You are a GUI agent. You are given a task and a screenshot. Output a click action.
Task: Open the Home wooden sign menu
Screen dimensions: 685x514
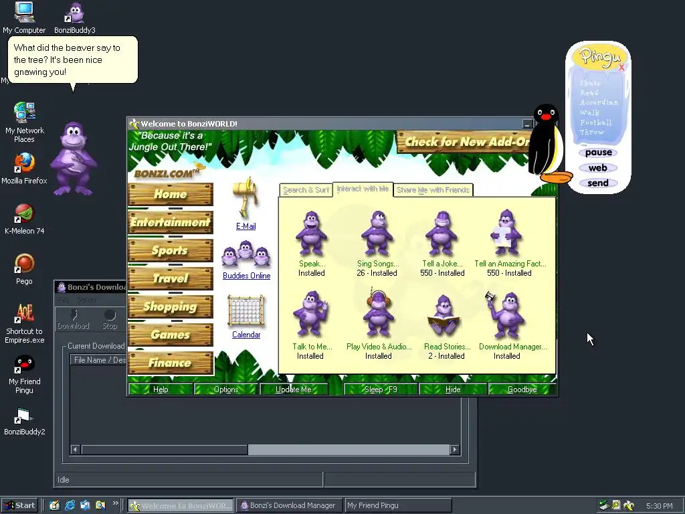click(x=171, y=194)
